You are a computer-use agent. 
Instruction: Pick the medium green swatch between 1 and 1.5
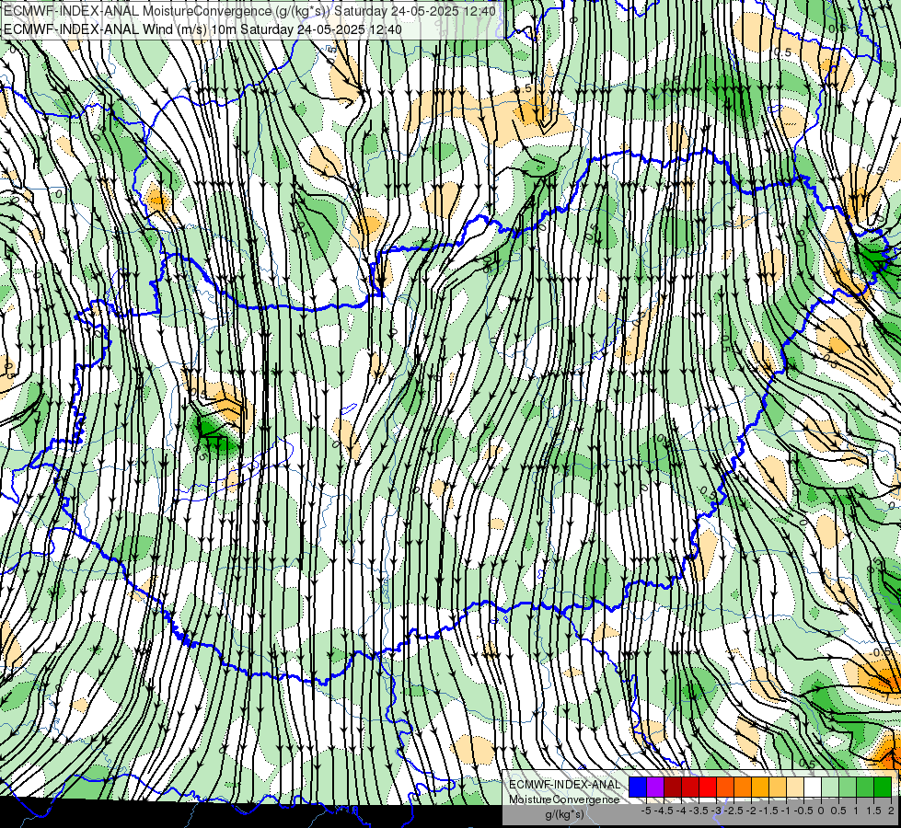865,788
